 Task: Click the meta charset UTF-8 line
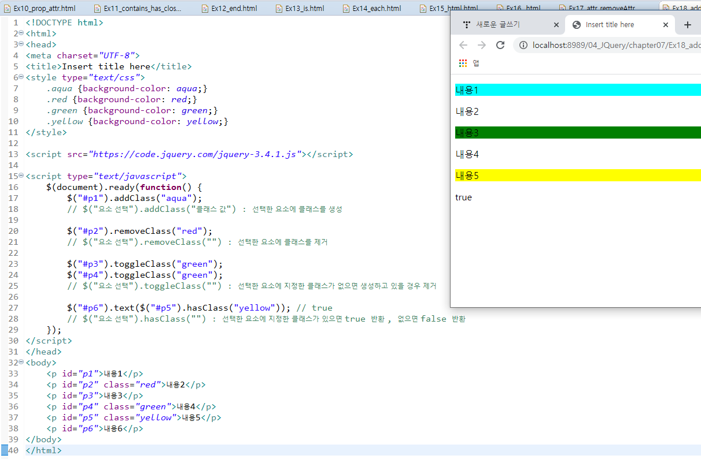(x=83, y=55)
